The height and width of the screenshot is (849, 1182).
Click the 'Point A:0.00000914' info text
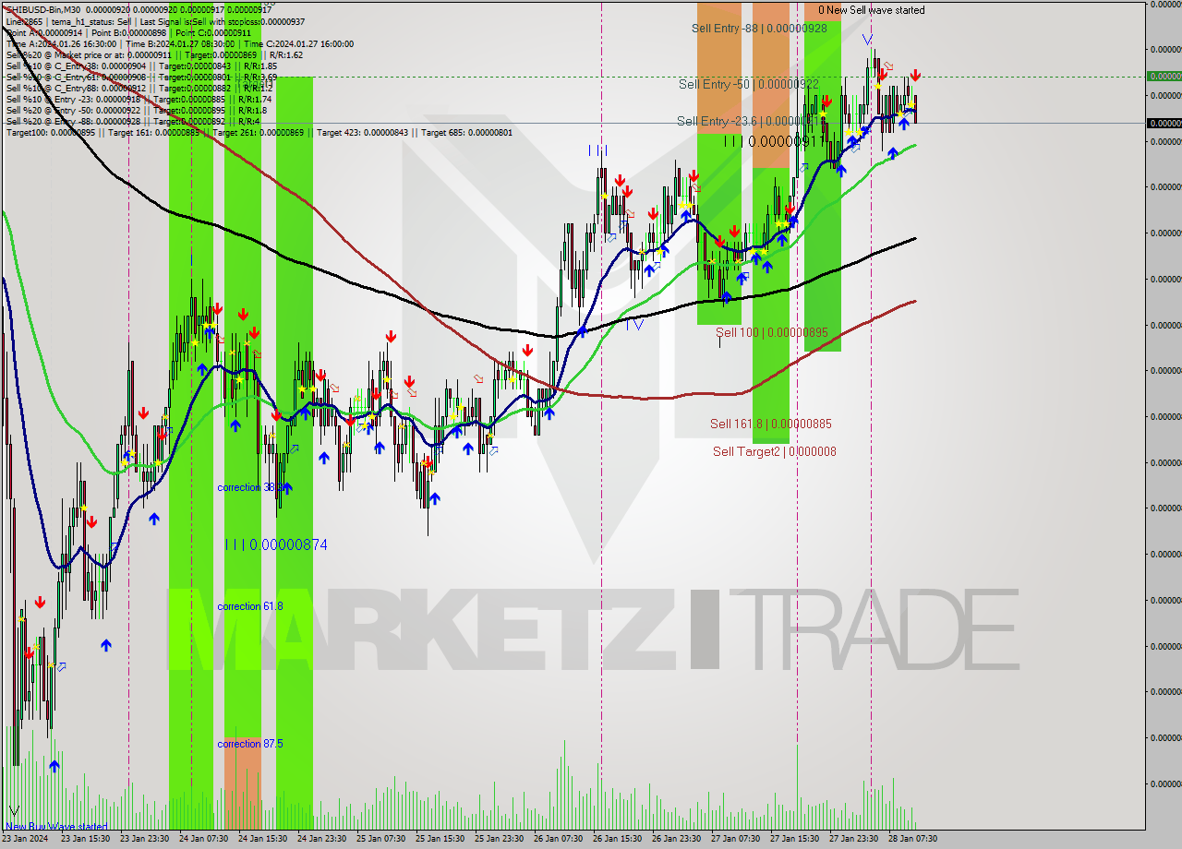pyautogui.click(x=43, y=32)
